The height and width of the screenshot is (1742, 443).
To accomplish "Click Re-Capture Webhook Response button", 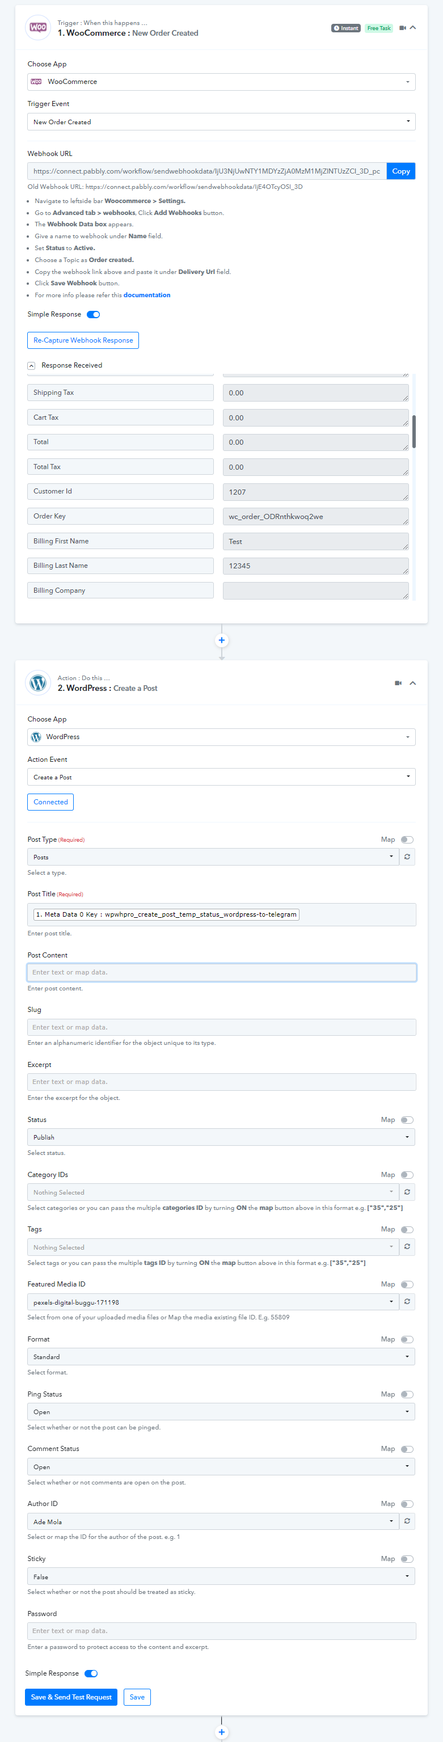I will (x=83, y=340).
